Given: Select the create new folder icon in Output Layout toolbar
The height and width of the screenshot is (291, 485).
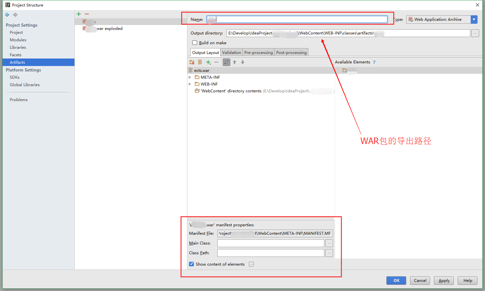Looking at the screenshot, I should 192,62.
